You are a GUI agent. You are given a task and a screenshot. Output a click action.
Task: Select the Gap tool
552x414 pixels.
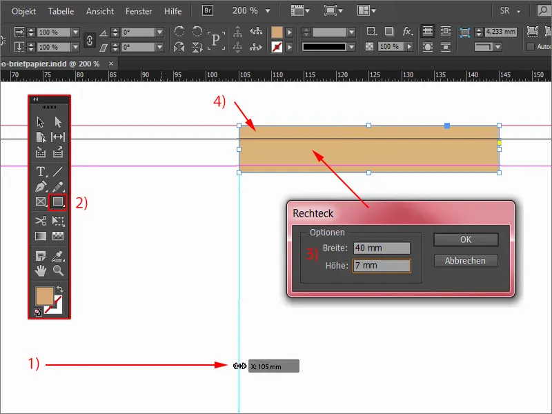(x=58, y=137)
